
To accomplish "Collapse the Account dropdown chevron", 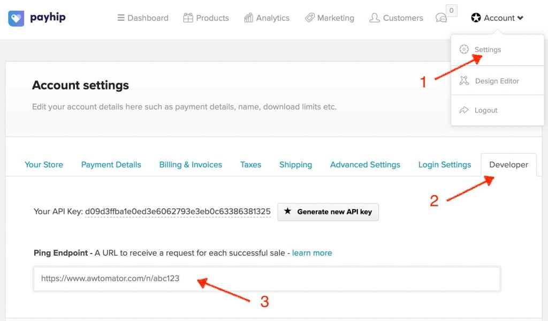I will [520, 18].
